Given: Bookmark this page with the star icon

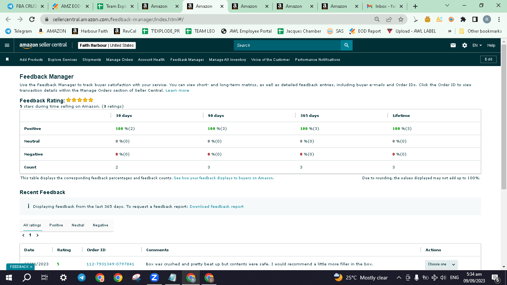Looking at the screenshot, I should pos(401,19).
